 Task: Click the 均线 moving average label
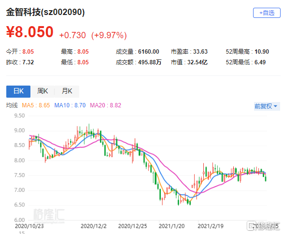coord(12,105)
